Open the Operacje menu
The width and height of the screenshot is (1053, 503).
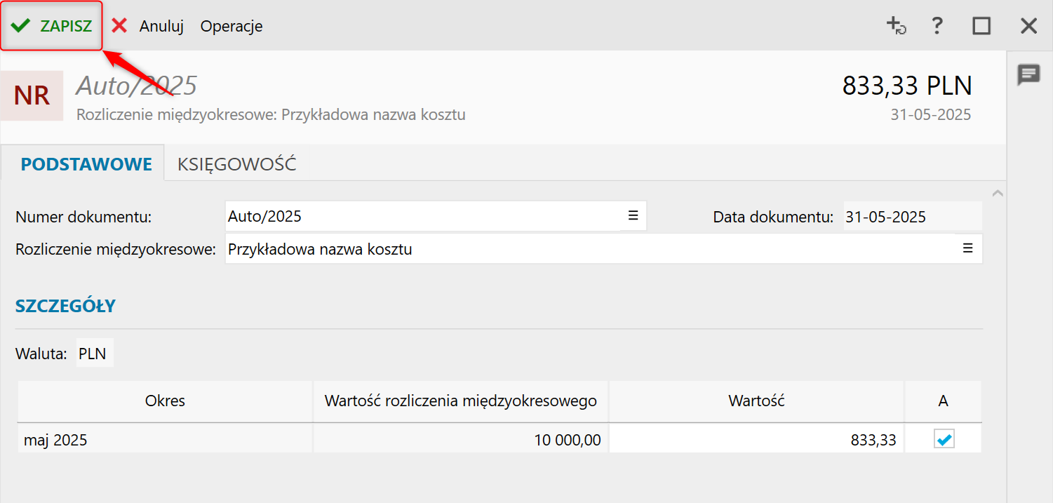(x=232, y=26)
